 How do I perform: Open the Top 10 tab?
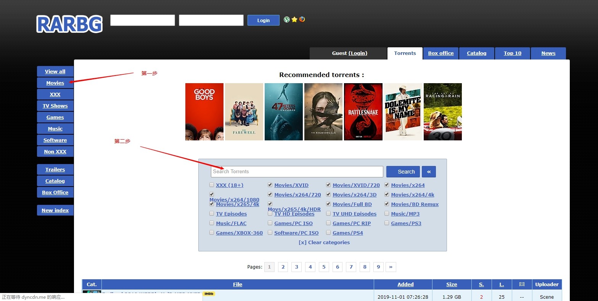(x=512, y=53)
